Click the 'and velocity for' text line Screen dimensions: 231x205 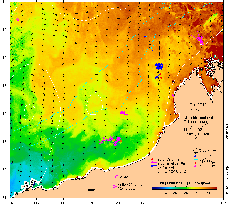coord(196,126)
